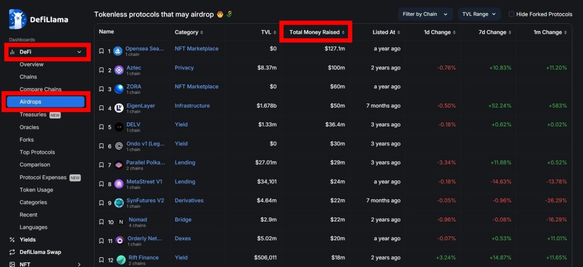Image resolution: width=583 pixels, height=267 pixels.
Task: Open the Filter by Chain dropdown
Action: [x=425, y=14]
